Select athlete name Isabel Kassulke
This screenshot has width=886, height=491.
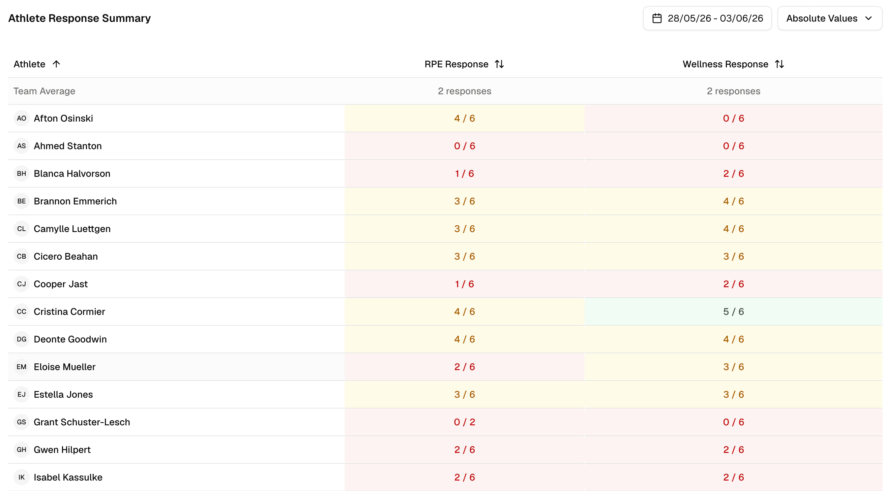(x=68, y=477)
